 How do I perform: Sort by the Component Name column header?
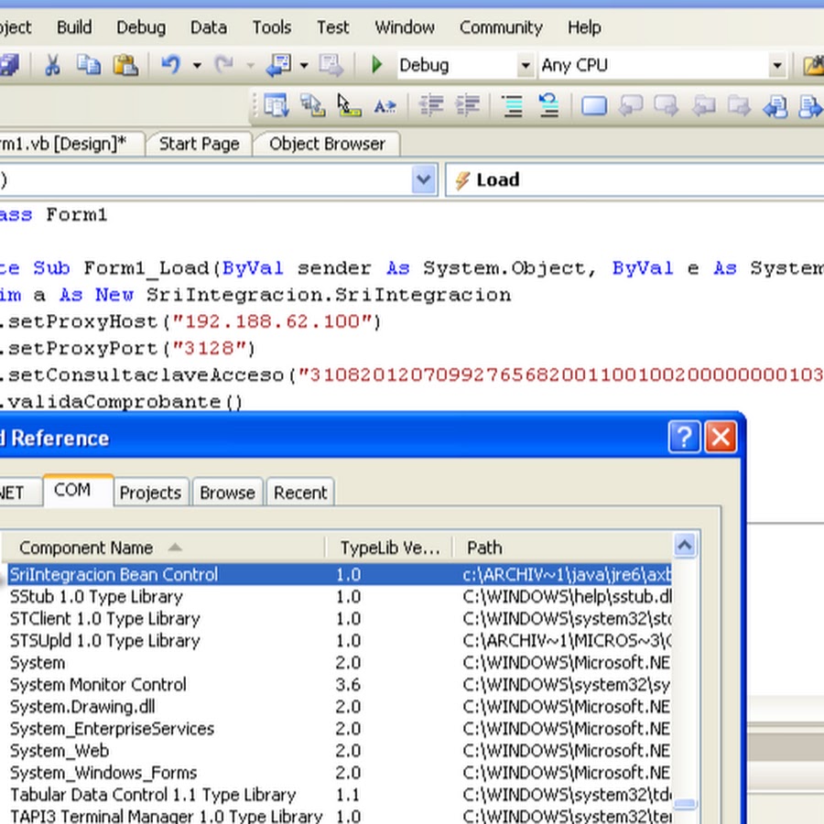86,548
